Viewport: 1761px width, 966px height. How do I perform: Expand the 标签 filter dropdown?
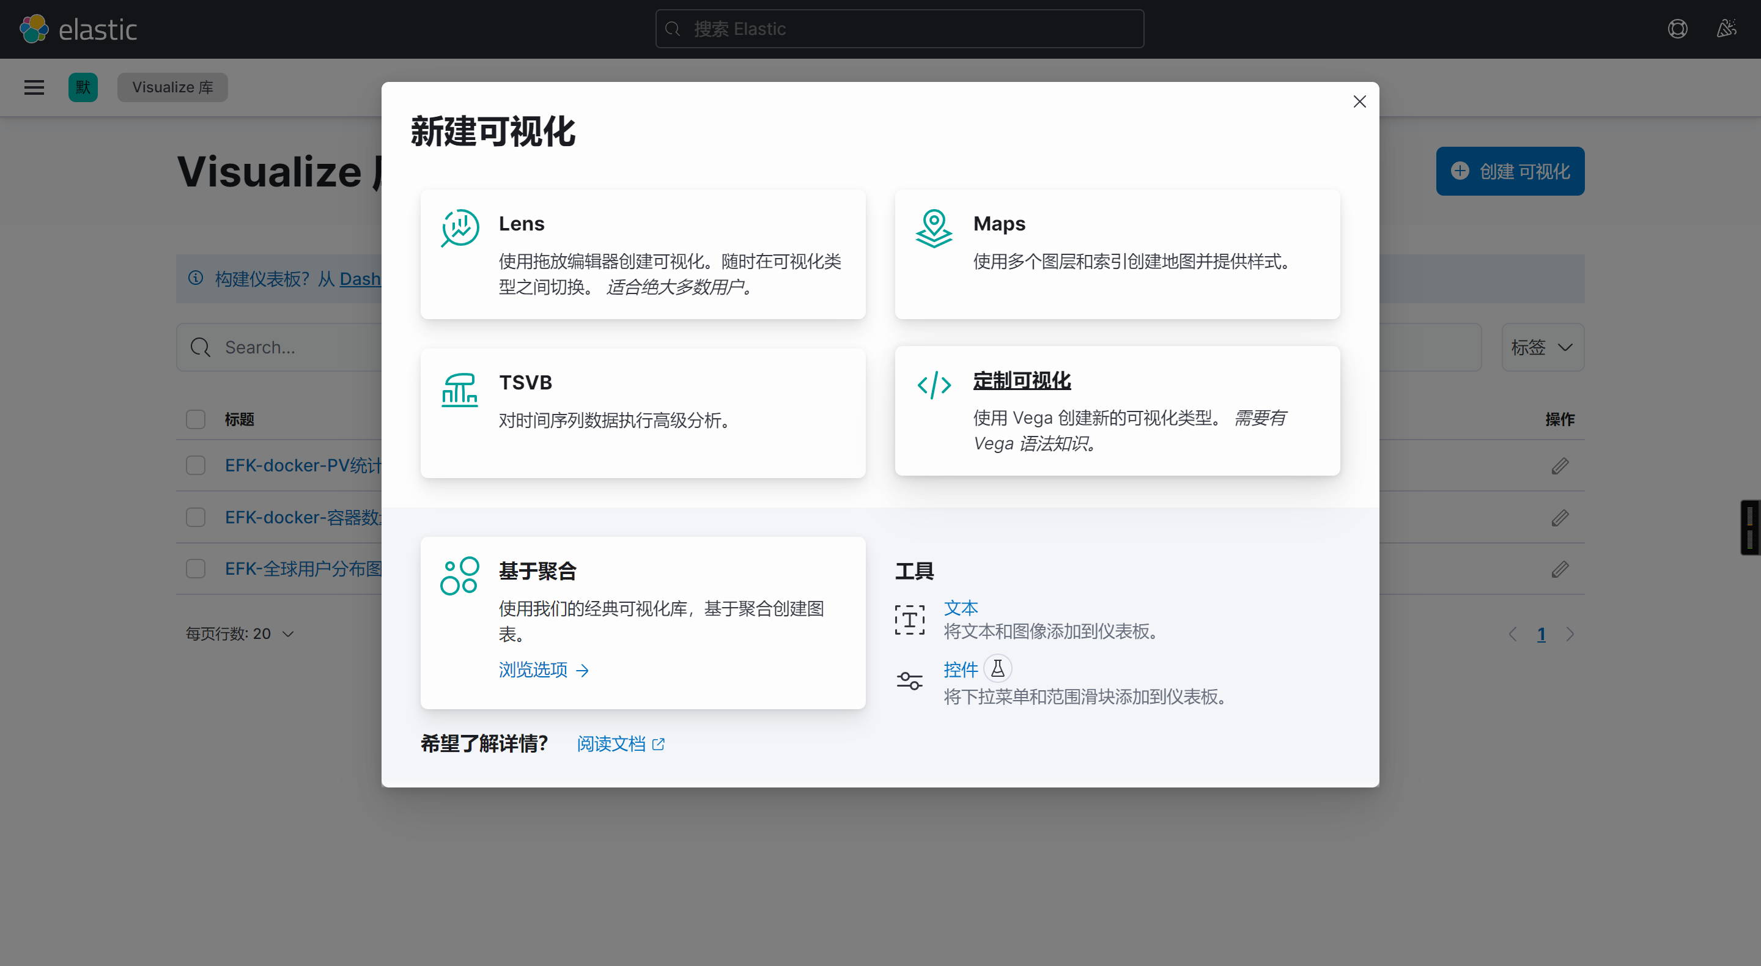pyautogui.click(x=1542, y=347)
